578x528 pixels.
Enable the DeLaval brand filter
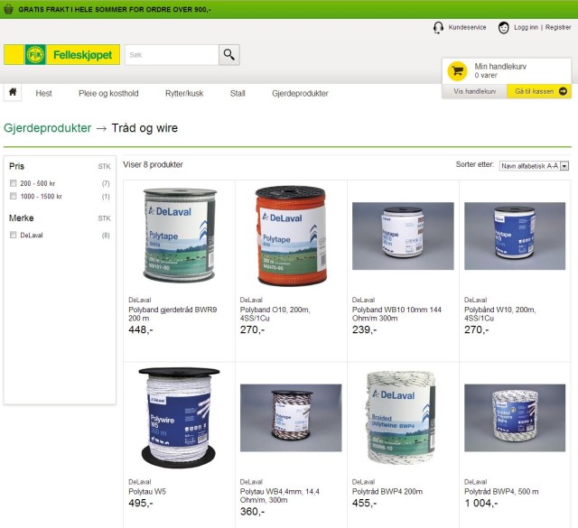point(14,235)
